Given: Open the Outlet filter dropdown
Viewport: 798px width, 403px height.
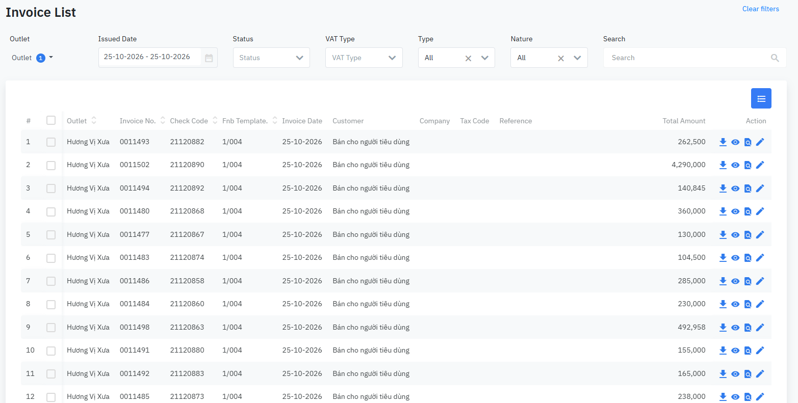Looking at the screenshot, I should click(33, 58).
